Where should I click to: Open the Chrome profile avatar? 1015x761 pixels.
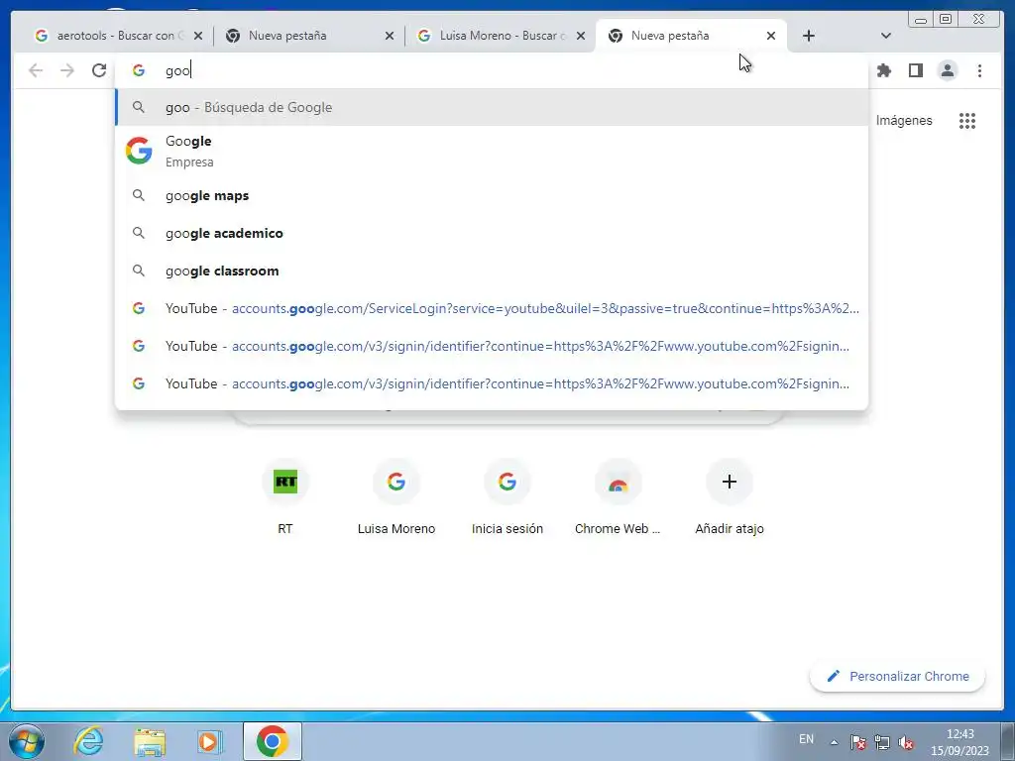pos(947,70)
